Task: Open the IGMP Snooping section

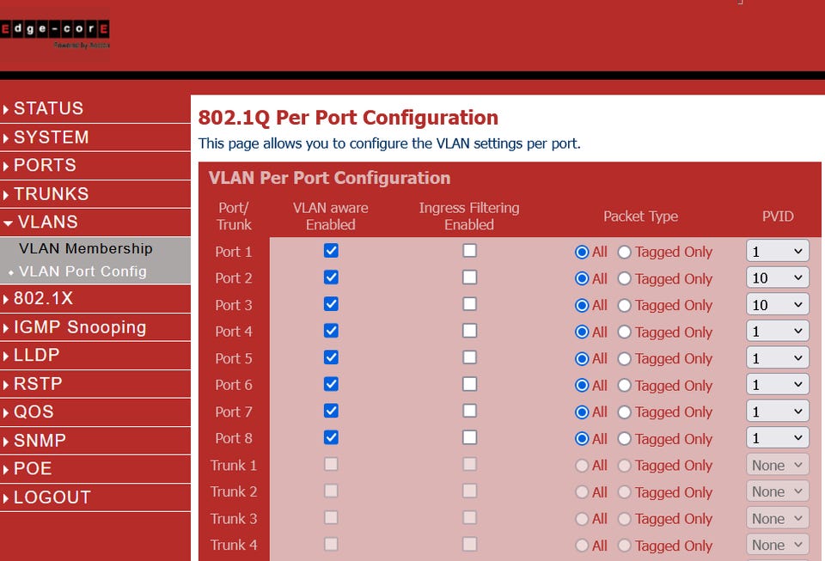Action: (80, 327)
